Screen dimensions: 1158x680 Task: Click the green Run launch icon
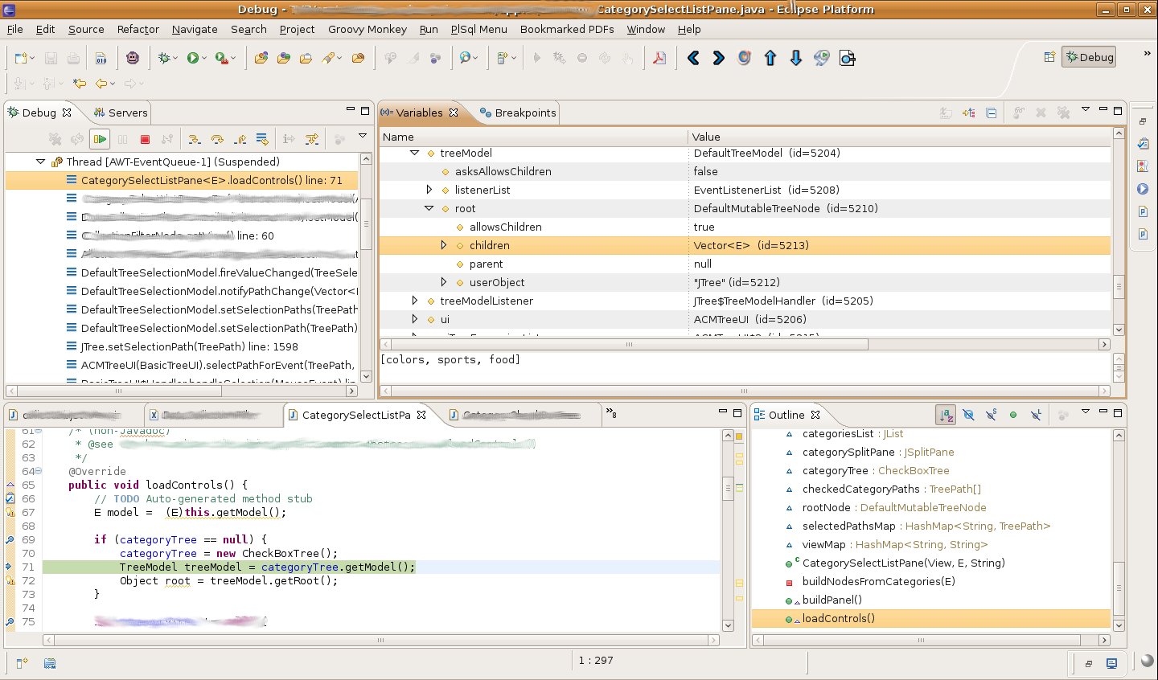(193, 58)
